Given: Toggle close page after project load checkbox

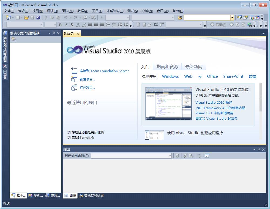Looking at the screenshot, I should [x=69, y=132].
